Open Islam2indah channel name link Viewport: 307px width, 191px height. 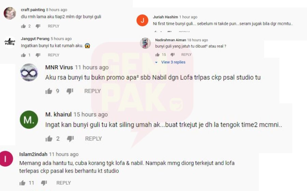tap(33, 154)
